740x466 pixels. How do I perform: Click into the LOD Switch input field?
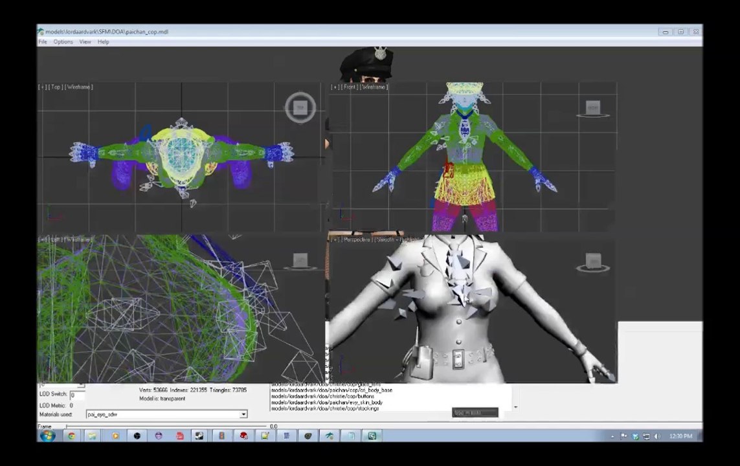77,395
